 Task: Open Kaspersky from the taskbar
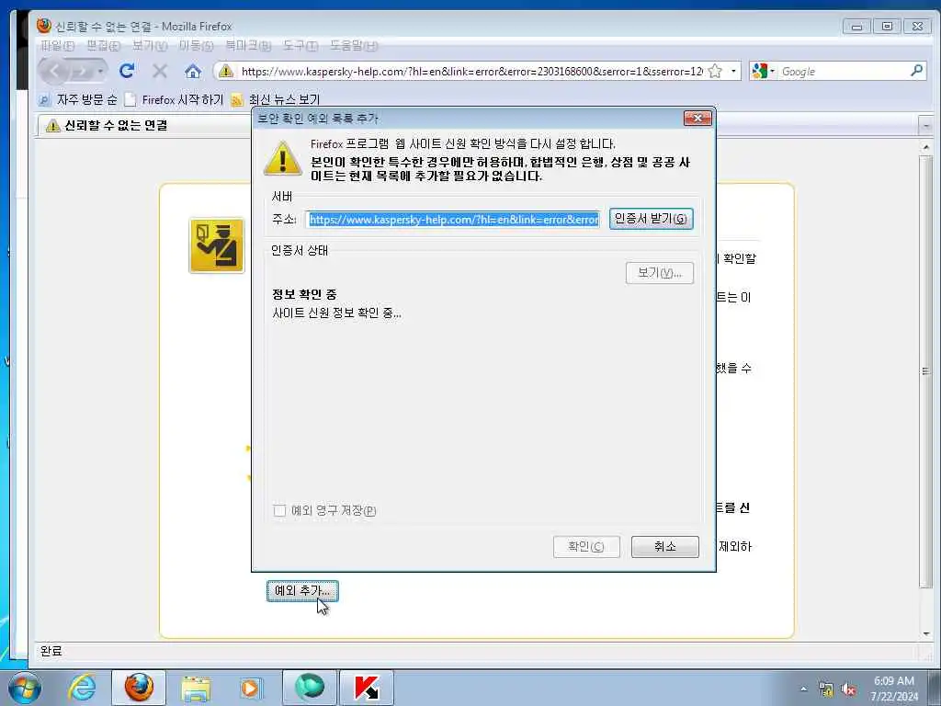click(367, 688)
